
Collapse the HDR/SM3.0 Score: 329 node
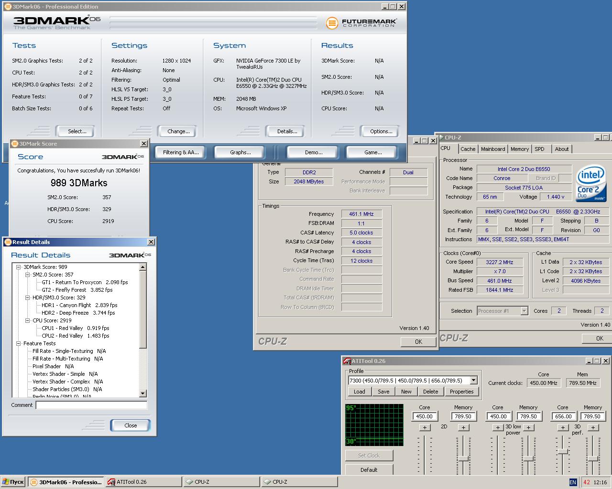pos(28,298)
